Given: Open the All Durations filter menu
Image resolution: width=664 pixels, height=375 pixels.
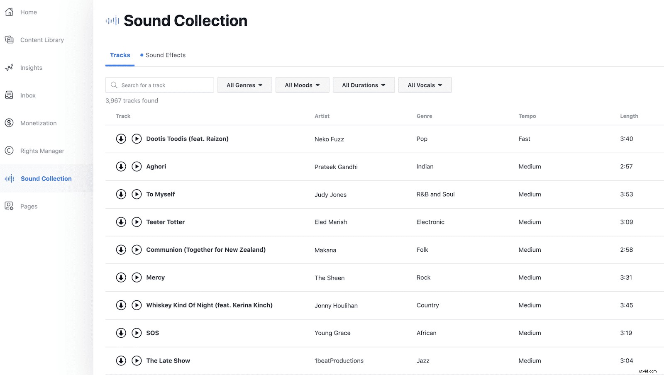Looking at the screenshot, I should (x=364, y=85).
